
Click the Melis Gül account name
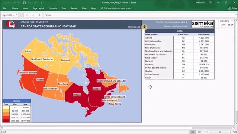(200, 3)
